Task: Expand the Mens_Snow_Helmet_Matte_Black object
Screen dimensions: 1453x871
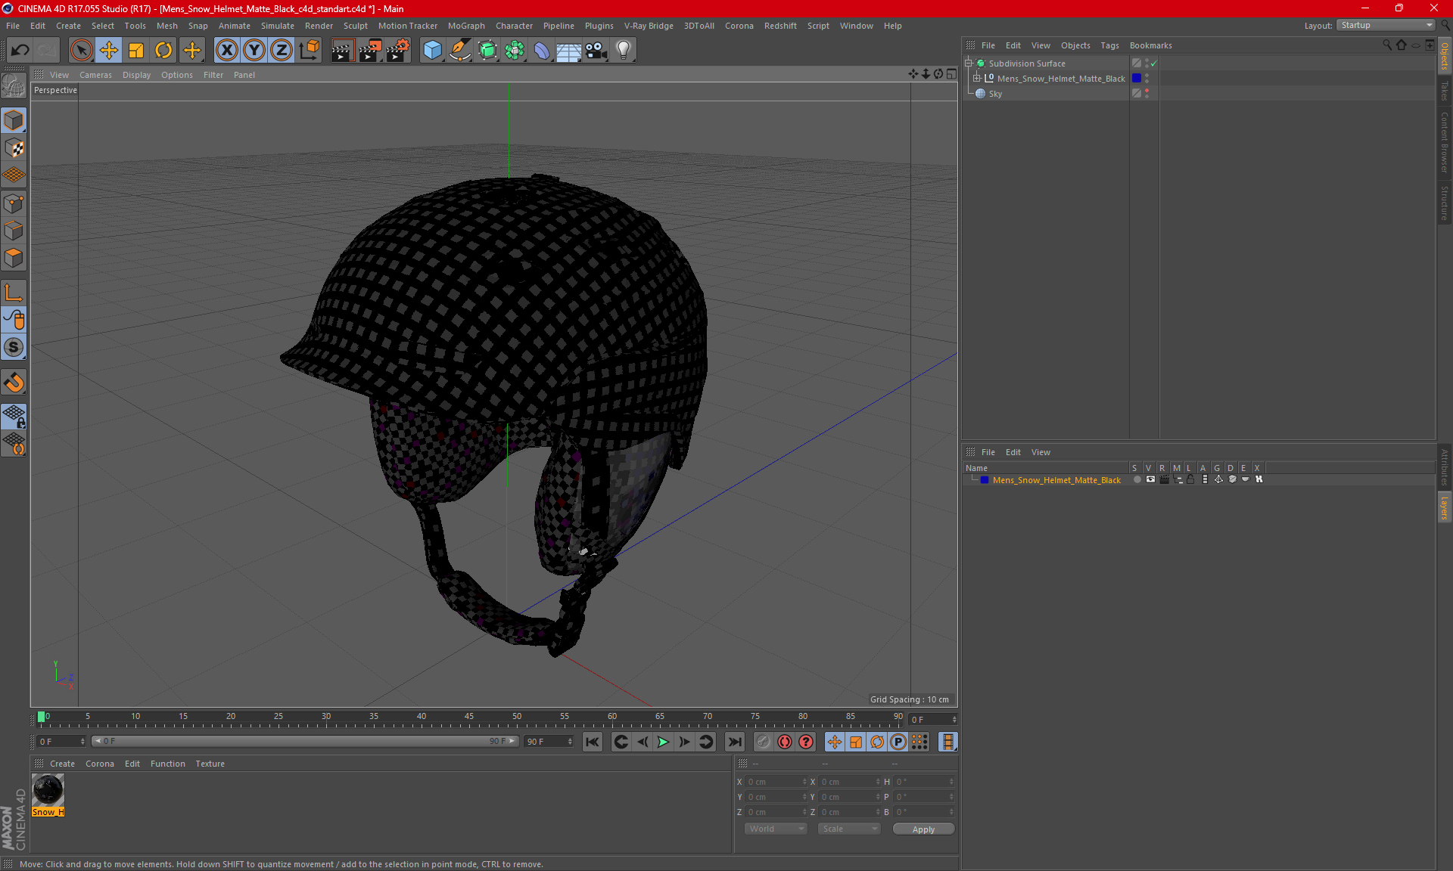Action: [x=977, y=78]
